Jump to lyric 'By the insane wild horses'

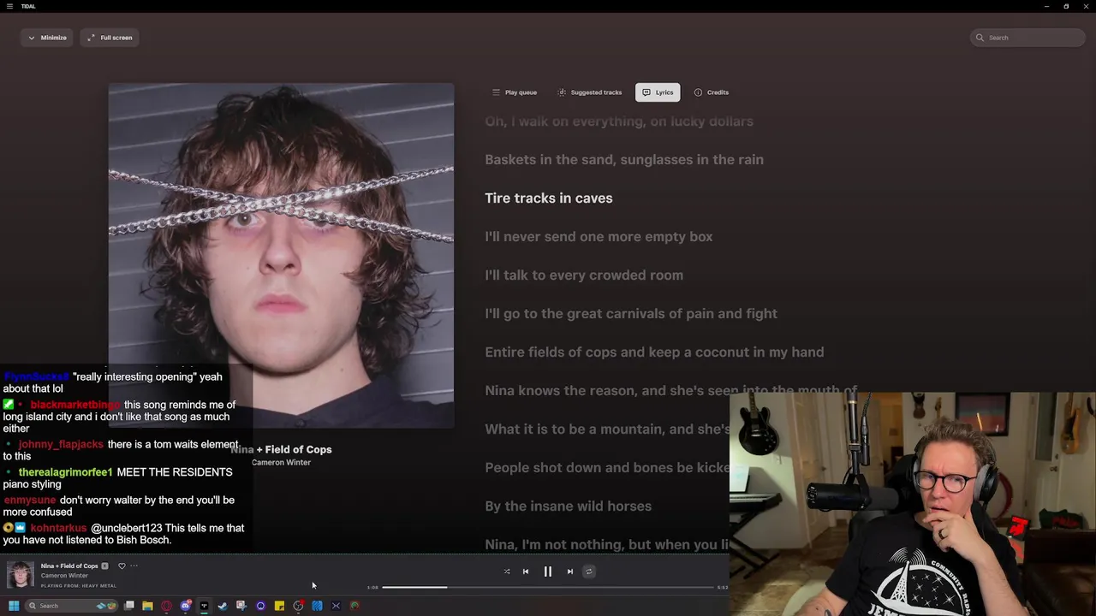569,506
